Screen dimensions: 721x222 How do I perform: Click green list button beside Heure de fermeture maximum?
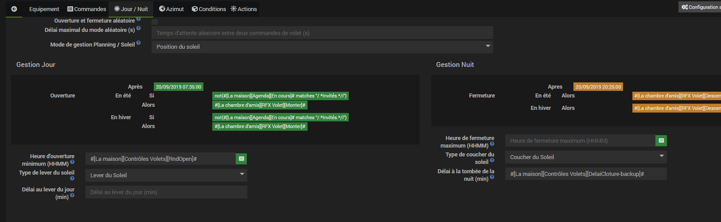click(661, 140)
